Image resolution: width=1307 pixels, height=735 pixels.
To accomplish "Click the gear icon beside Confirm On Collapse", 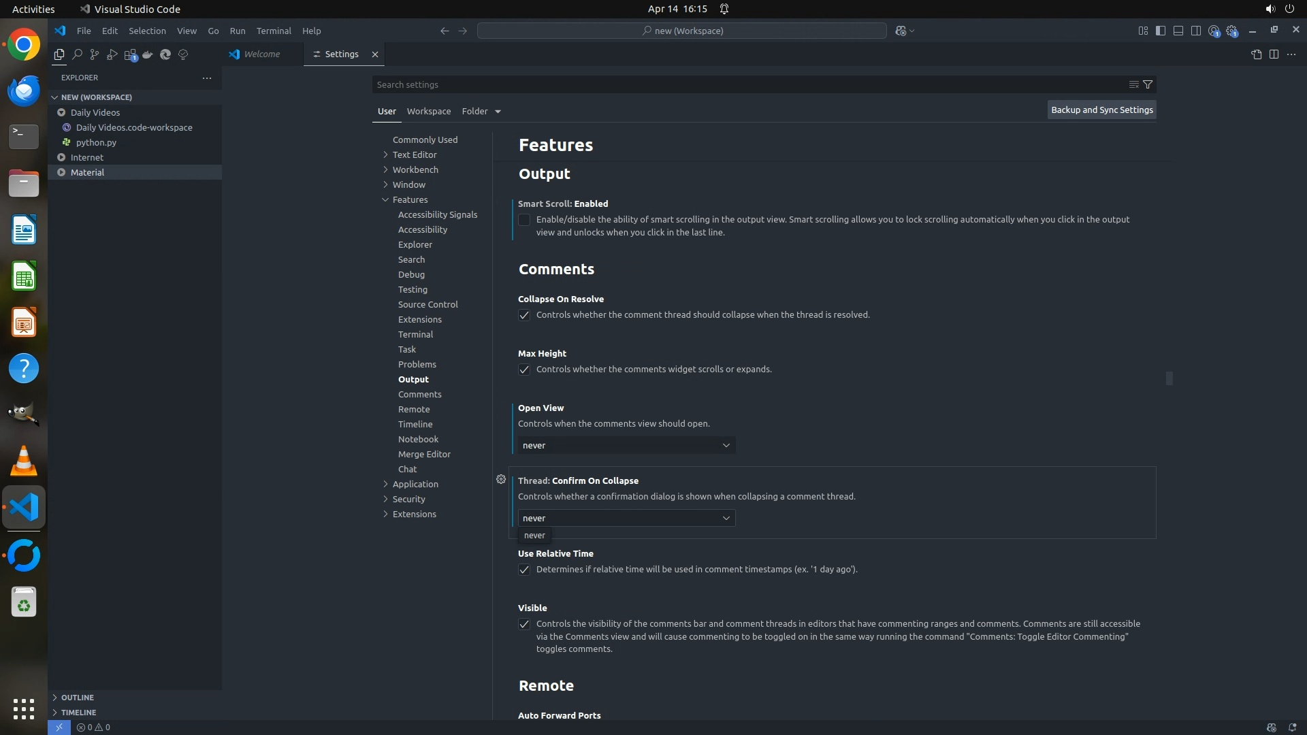I will [501, 480].
